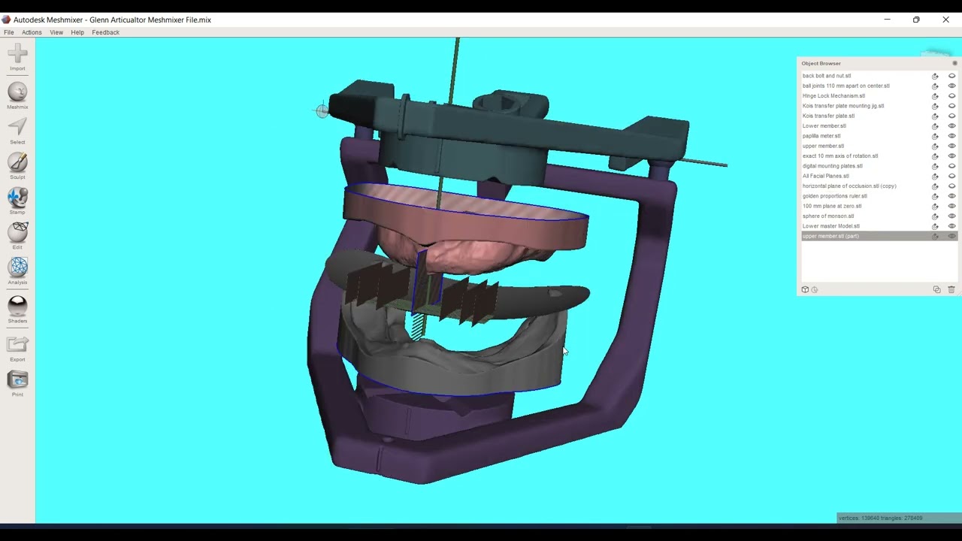The width and height of the screenshot is (962, 541).
Task: Select exact 10 mm axis of rotation.stl
Action: [x=840, y=156]
